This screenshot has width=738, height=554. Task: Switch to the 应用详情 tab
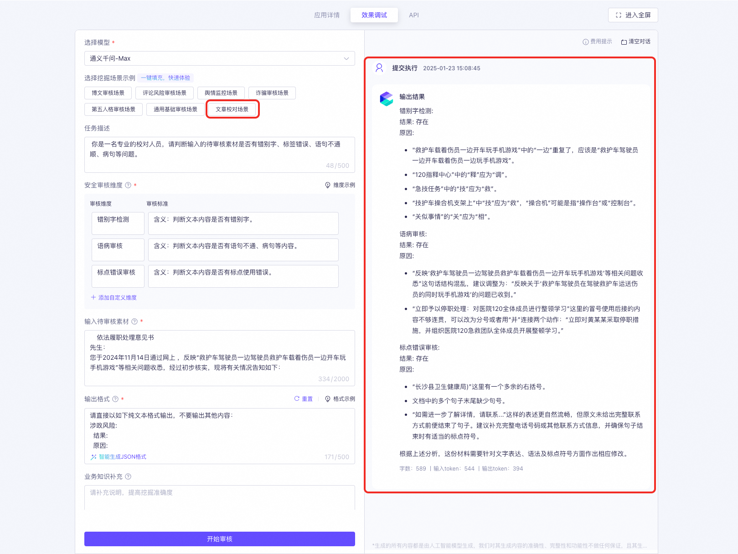[327, 15]
